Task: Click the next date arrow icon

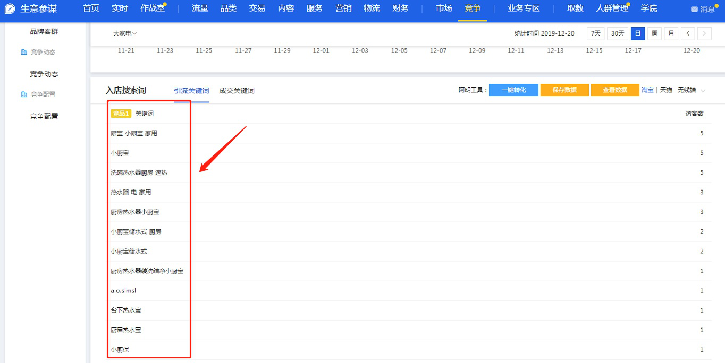Action: pos(704,33)
